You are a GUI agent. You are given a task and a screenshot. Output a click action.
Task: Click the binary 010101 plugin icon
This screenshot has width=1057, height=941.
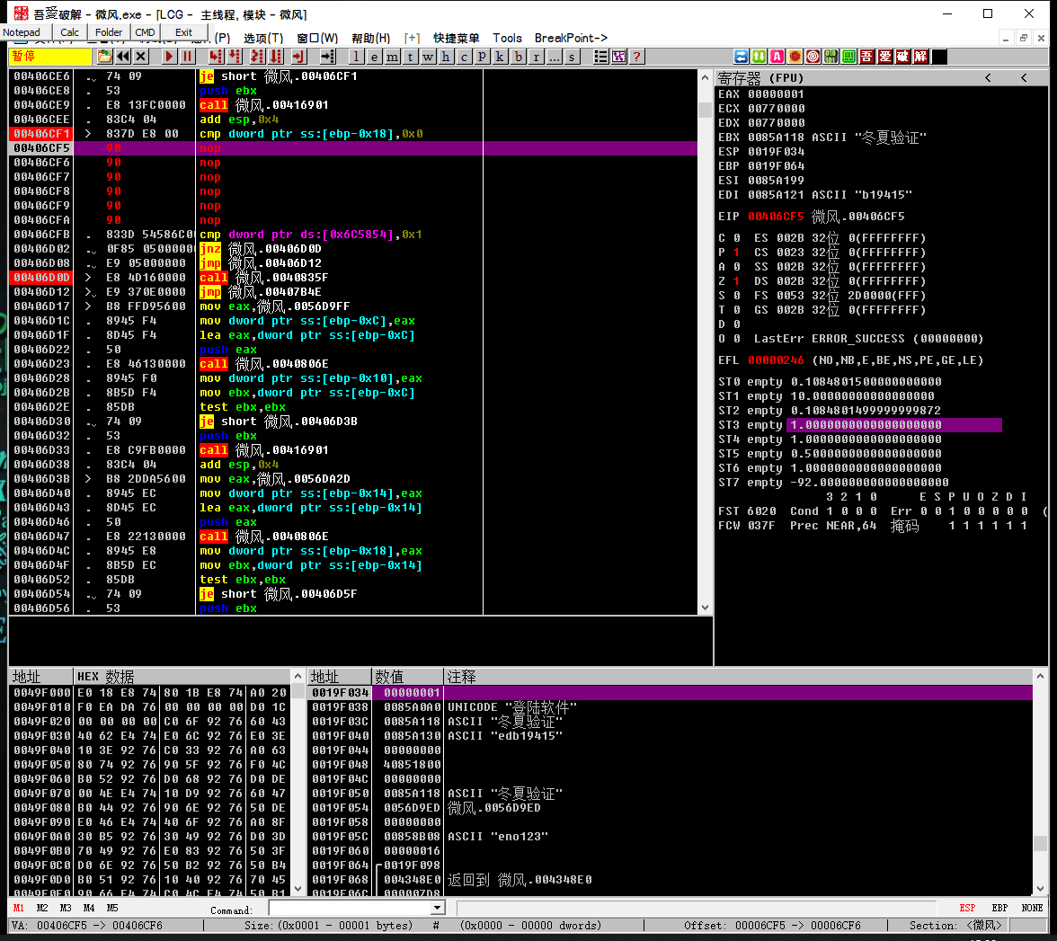point(831,57)
